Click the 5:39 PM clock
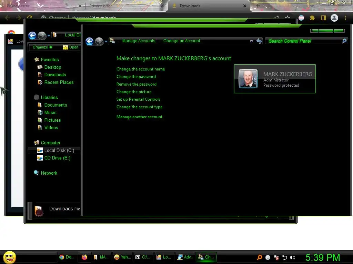Screen dimensions: 353x264 click(323, 258)
